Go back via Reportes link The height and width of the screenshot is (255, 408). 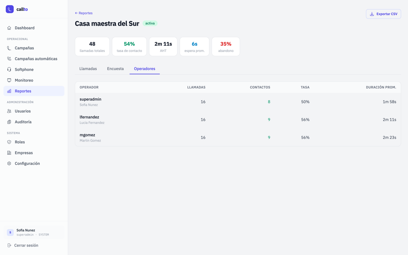pos(84,13)
